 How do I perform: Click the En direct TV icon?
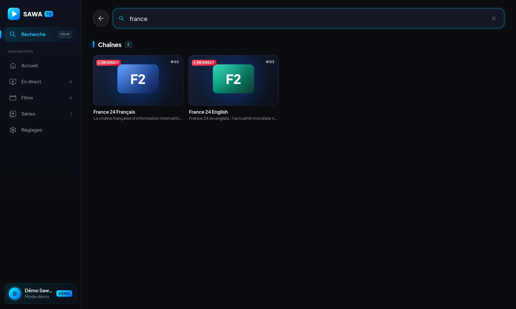coord(13,82)
